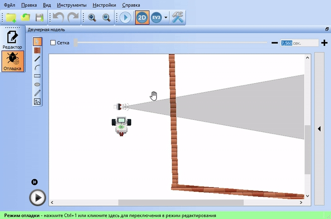Image resolution: width=331 pixels, height=219 pixels.
Task: Expand the collapsed right side panel arrow
Action: pos(319,129)
